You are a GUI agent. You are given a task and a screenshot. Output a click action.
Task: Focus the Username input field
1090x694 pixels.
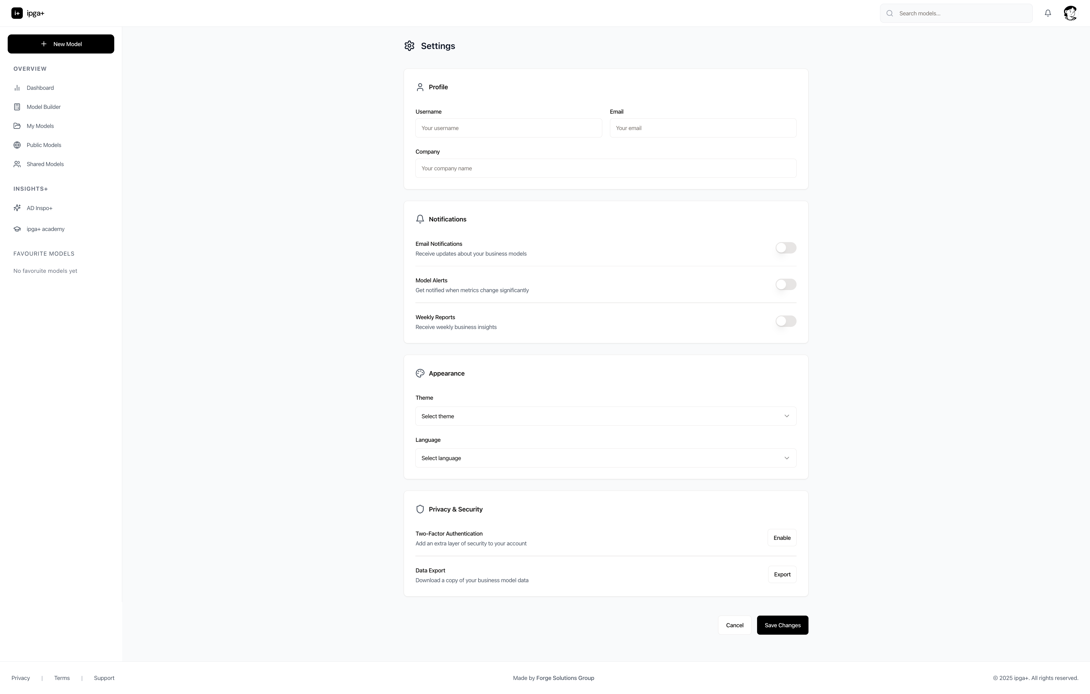(x=508, y=128)
